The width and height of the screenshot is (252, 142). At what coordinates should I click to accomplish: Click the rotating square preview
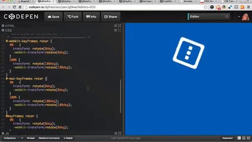tap(188, 53)
